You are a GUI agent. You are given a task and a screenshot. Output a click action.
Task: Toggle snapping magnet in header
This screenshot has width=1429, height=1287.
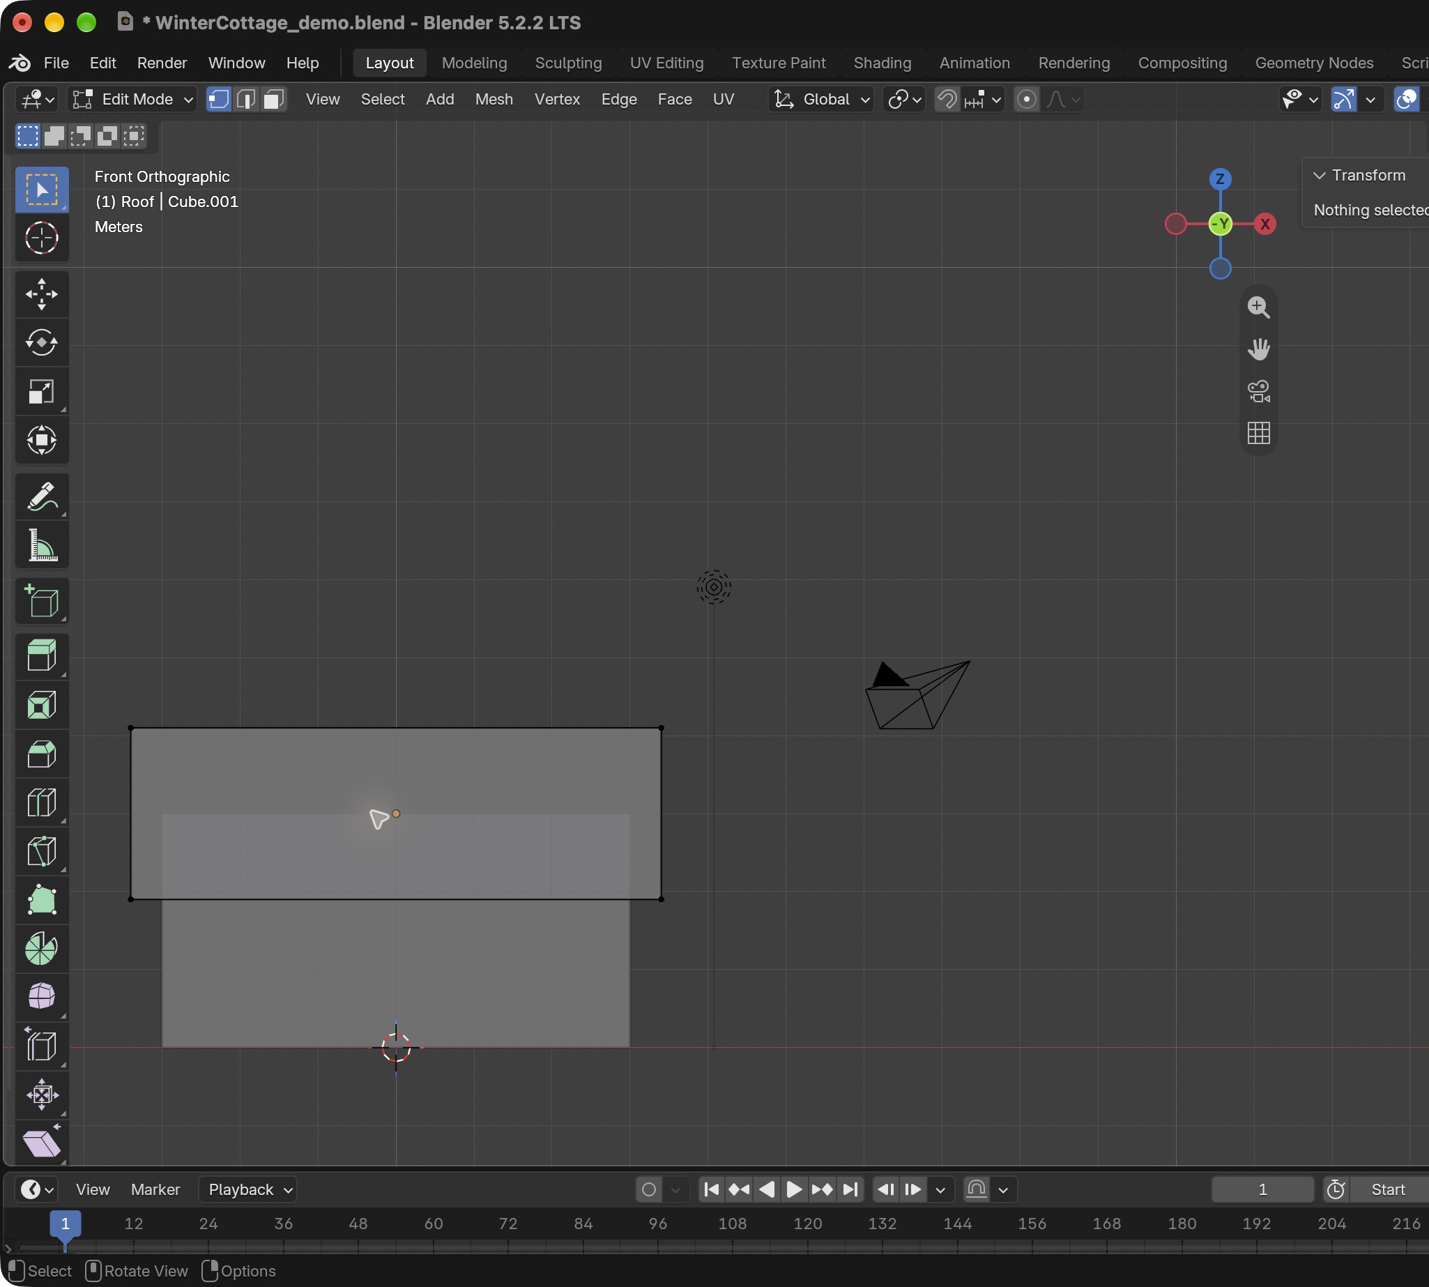(x=947, y=100)
